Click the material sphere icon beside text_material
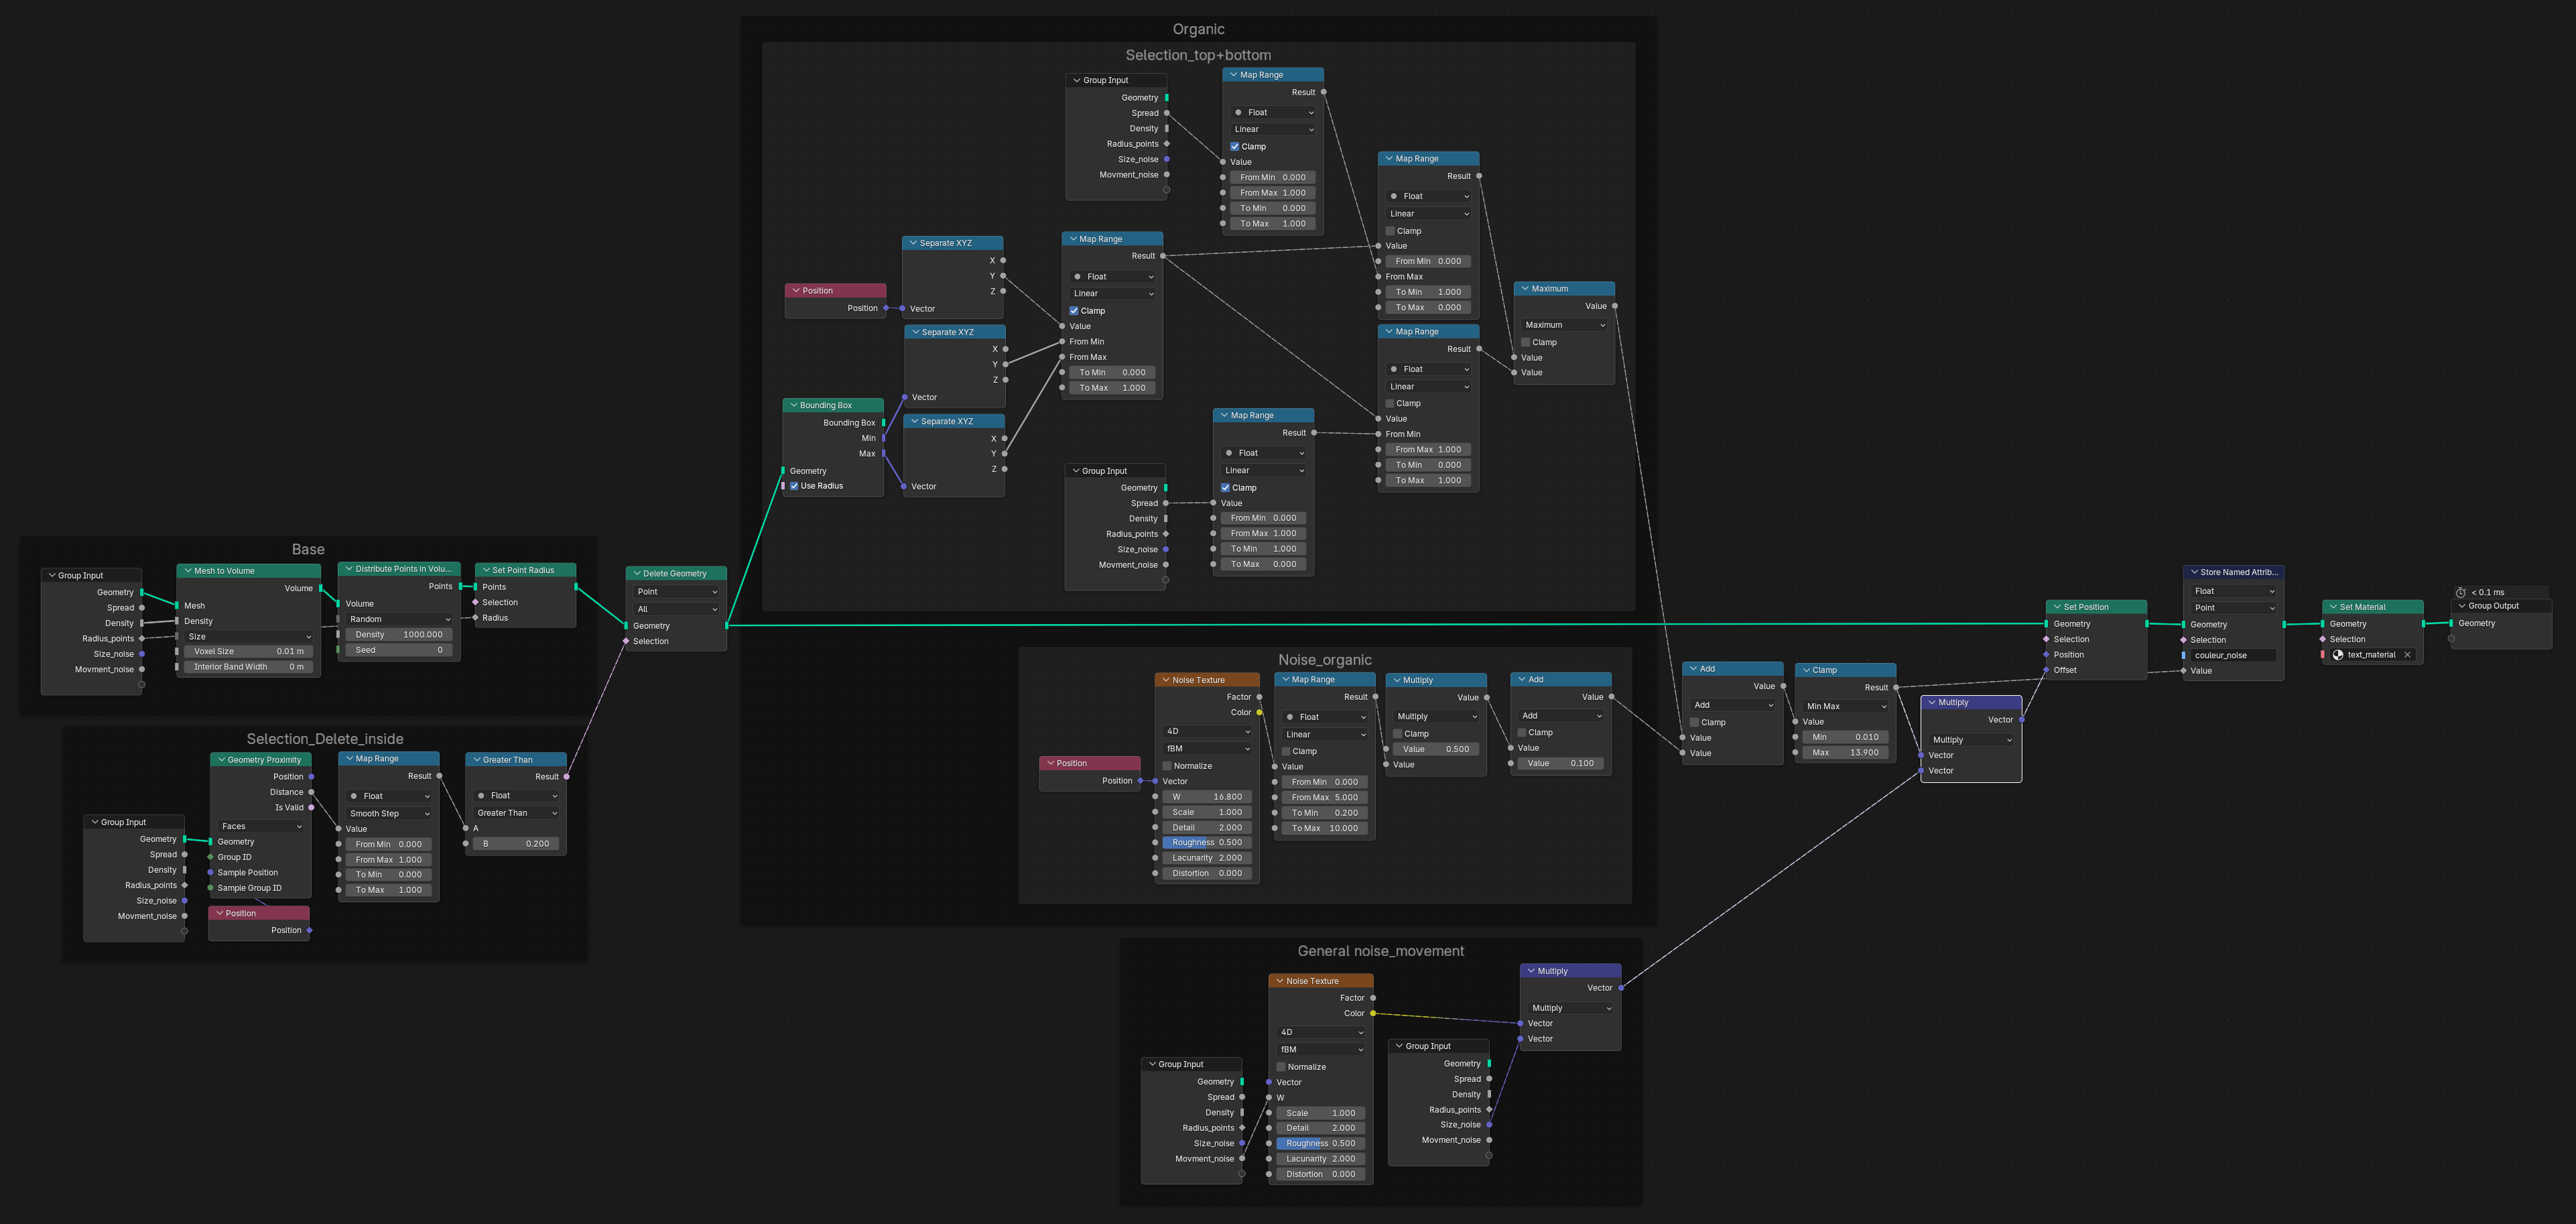The height and width of the screenshot is (1224, 2576). pyautogui.click(x=2338, y=655)
